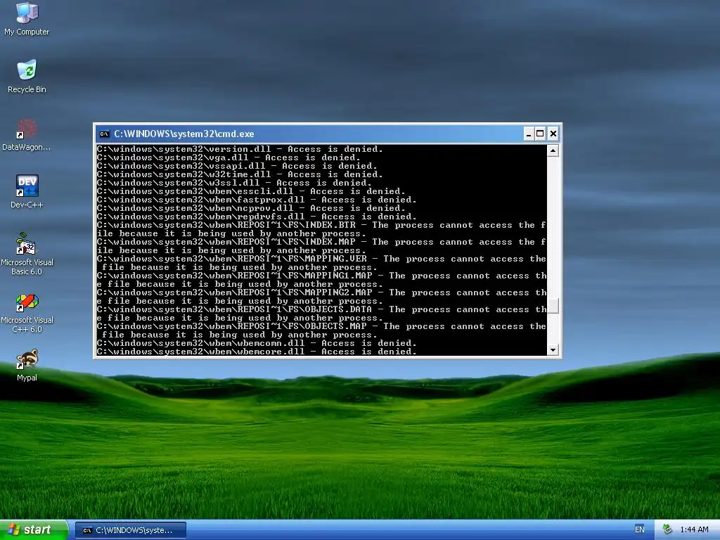Open the My Computer desktop icon
720x540 pixels.
[27, 18]
